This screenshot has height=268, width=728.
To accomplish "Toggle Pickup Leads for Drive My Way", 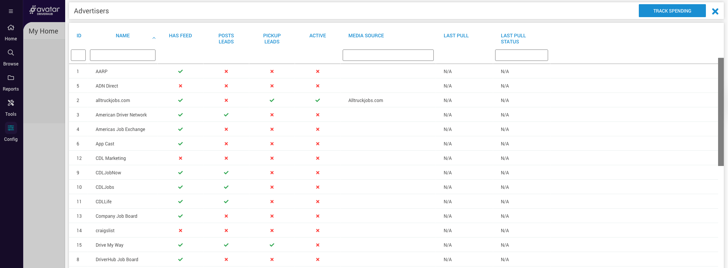I will (272, 245).
